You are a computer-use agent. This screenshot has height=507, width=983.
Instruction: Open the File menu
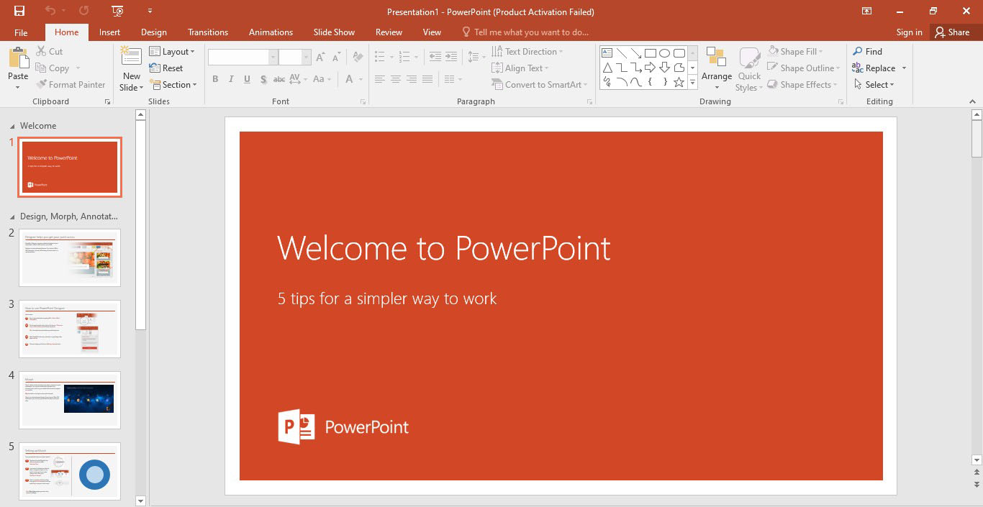[x=21, y=32]
